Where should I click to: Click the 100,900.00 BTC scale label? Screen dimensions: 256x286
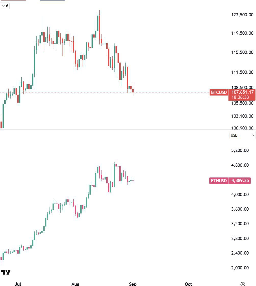pos(242,128)
